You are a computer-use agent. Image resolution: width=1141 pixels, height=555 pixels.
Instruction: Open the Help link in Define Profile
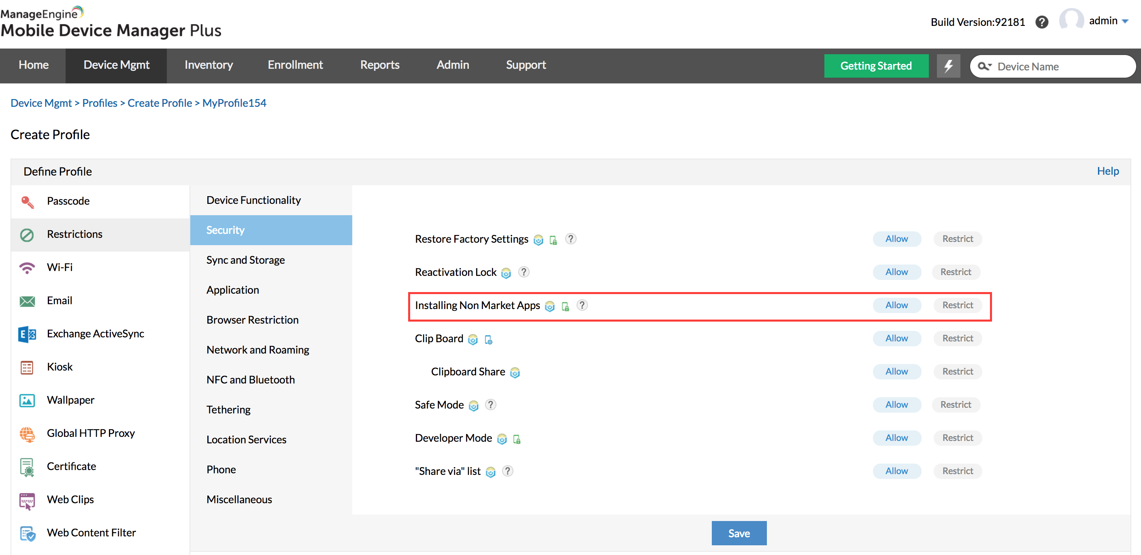pyautogui.click(x=1107, y=171)
